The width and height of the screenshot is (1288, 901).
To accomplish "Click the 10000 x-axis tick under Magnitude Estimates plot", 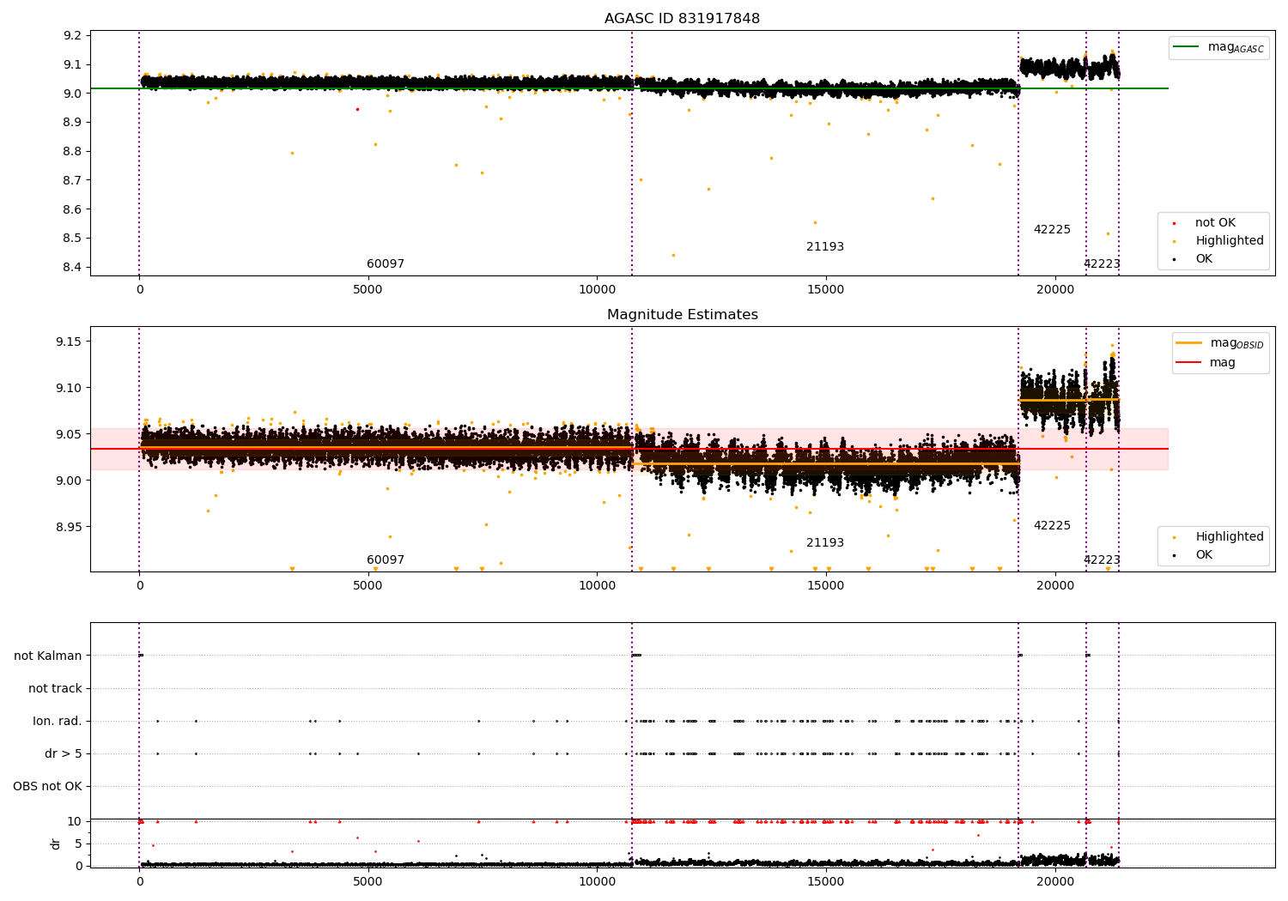I will pos(597,586).
